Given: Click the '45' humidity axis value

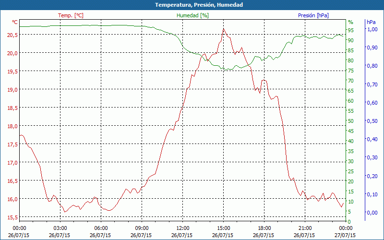Looking at the screenshot, I should pyautogui.click(x=351, y=131).
